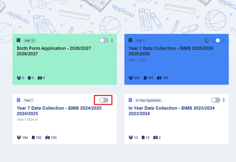
Task: Open the three-dot menu on Sixth Form card
Action: (112, 40)
